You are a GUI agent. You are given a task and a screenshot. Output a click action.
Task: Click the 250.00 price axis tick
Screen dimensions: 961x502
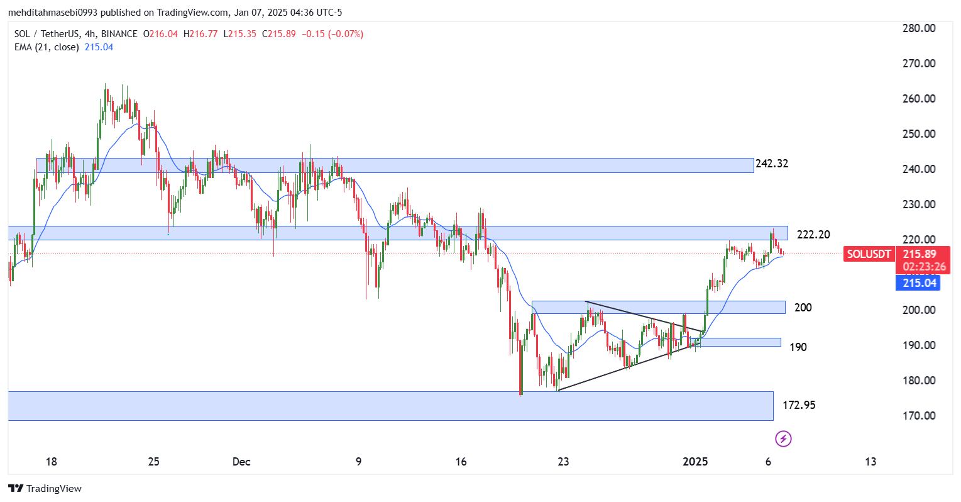point(920,134)
